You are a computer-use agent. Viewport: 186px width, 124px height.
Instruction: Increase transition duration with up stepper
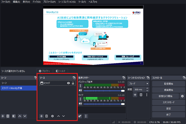pyautogui.click(x=147, y=88)
